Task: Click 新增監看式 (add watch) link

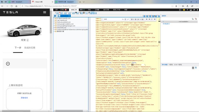Action: (x=166, y=24)
